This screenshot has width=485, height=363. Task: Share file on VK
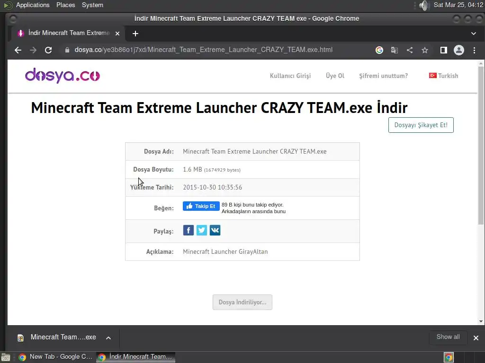pyautogui.click(x=215, y=230)
